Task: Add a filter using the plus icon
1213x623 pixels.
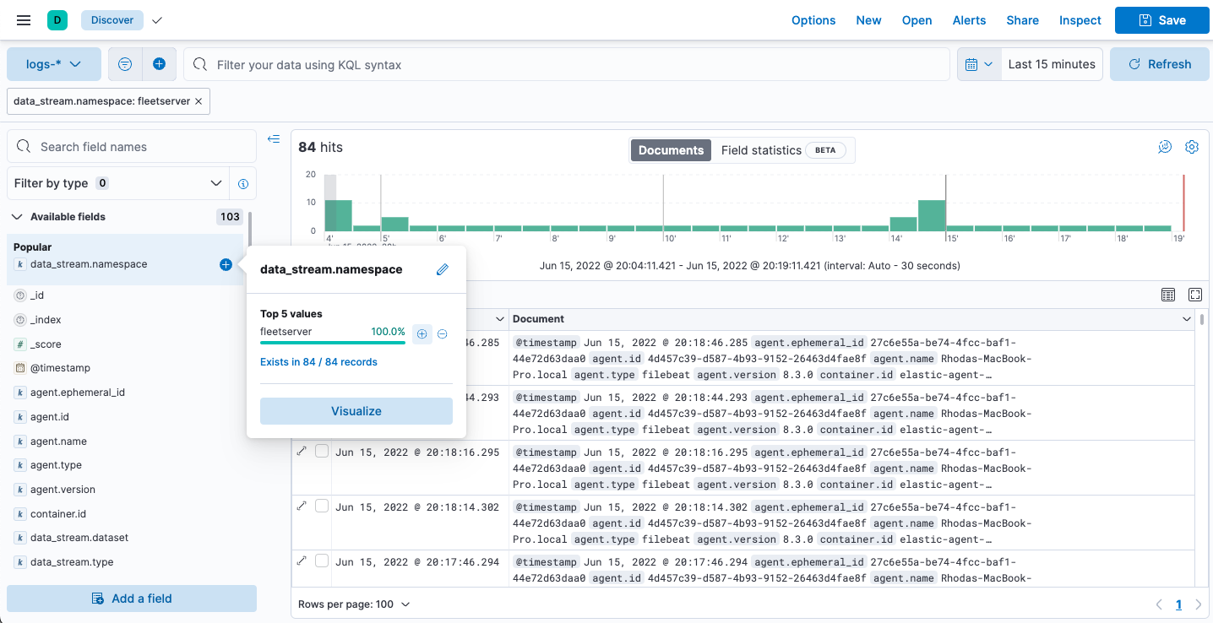Action: tap(160, 63)
